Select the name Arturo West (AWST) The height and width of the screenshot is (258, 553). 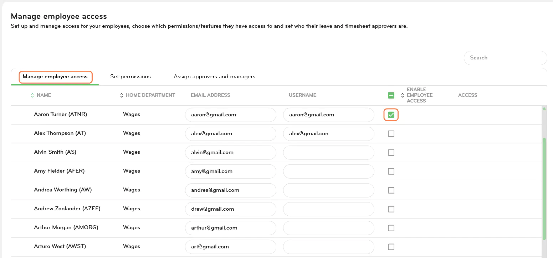(60, 247)
